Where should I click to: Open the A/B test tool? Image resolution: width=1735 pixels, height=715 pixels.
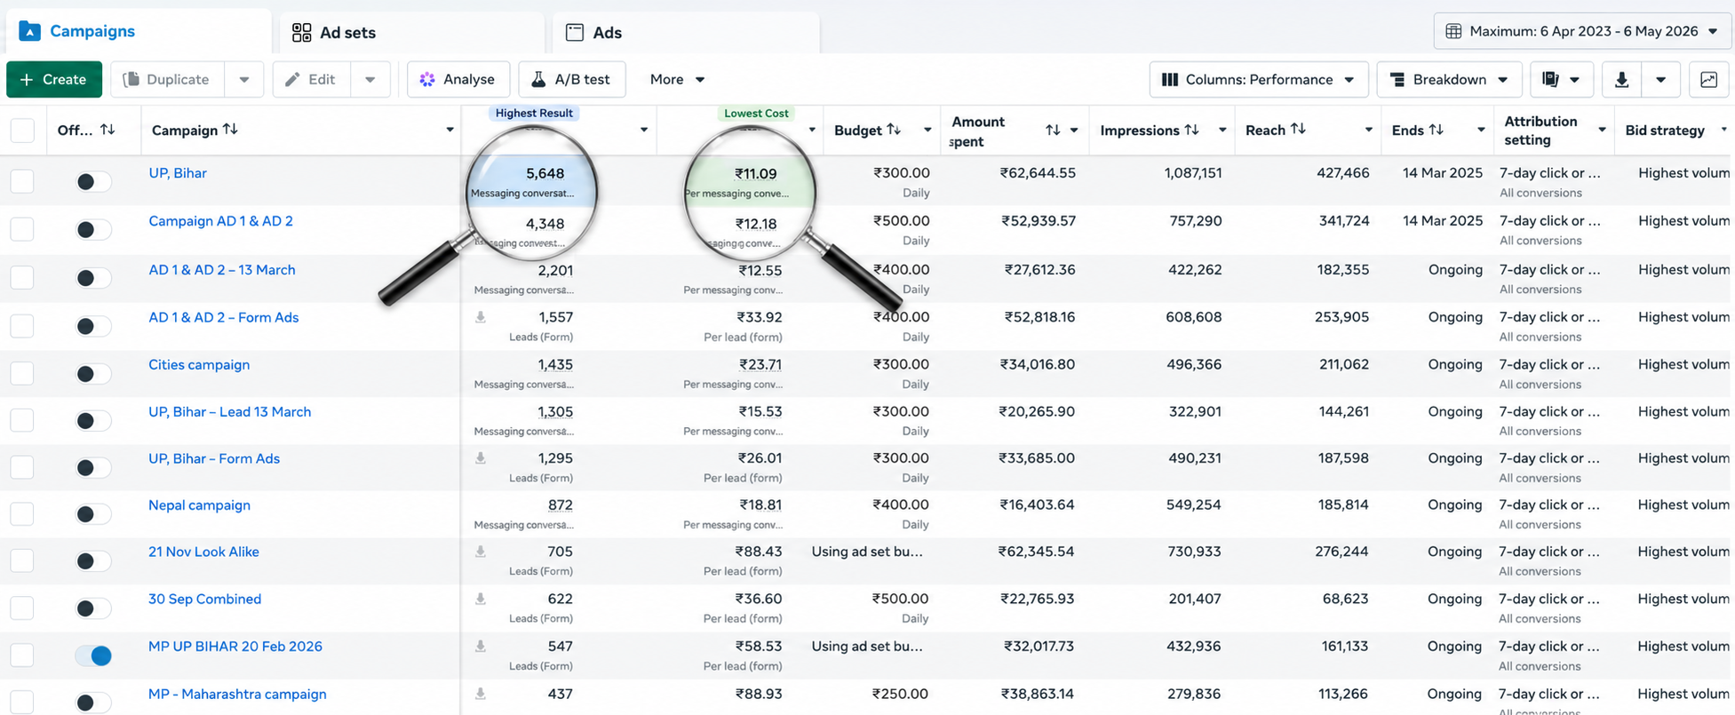tap(571, 79)
